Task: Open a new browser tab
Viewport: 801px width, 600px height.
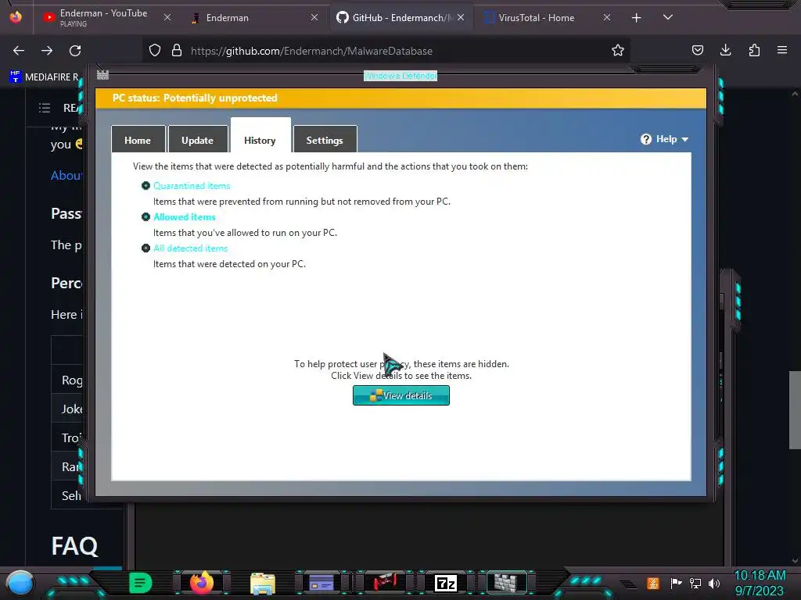Action: click(x=637, y=18)
